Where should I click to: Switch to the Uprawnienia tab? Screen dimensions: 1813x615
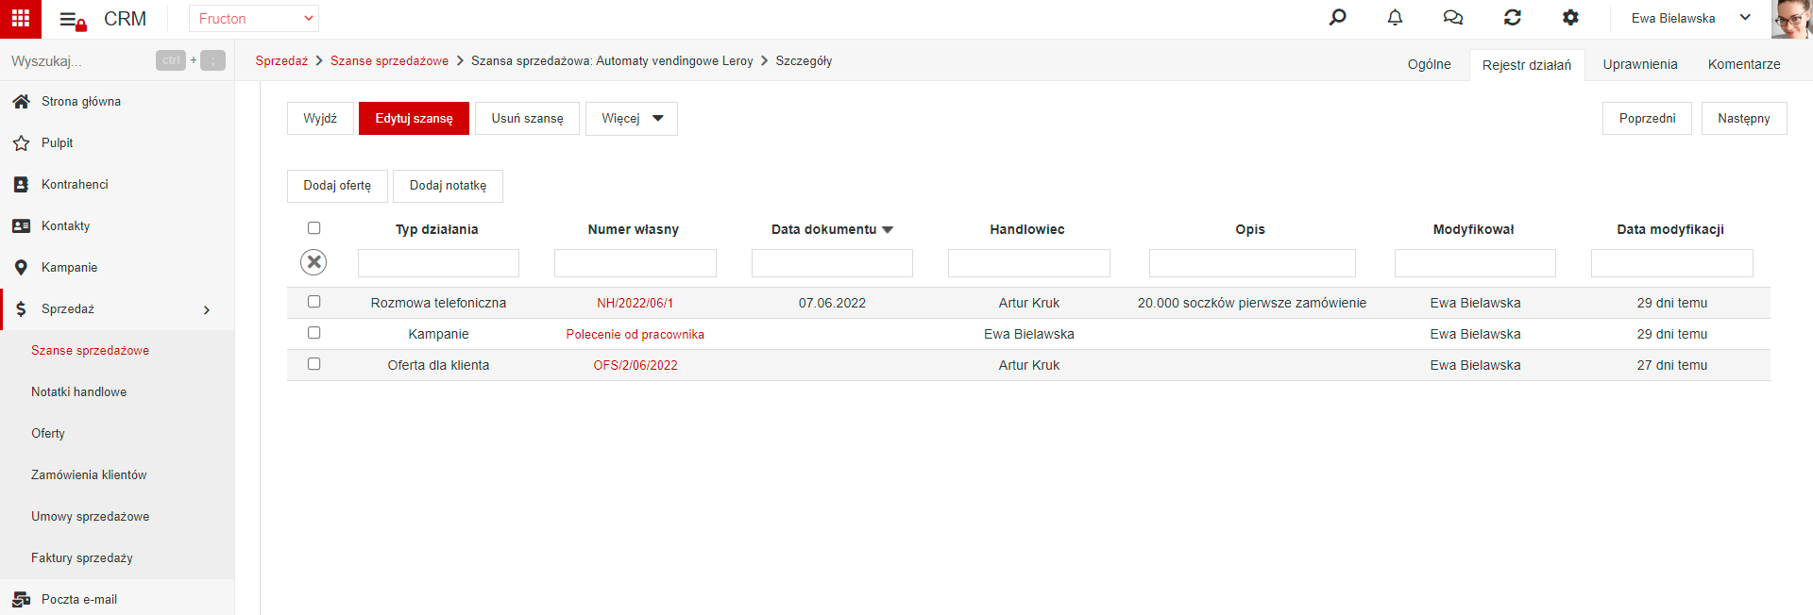pyautogui.click(x=1640, y=64)
